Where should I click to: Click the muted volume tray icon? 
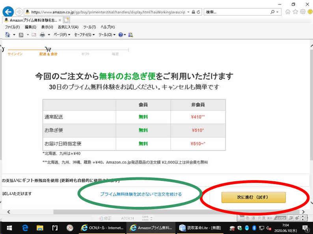pos(268,228)
